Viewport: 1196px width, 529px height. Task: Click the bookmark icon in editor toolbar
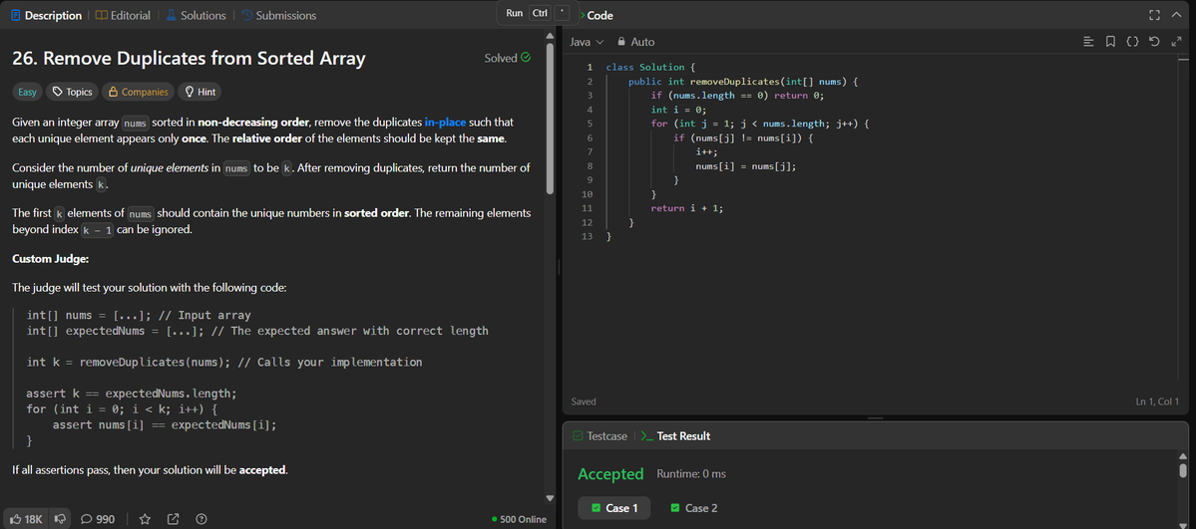tap(1110, 42)
